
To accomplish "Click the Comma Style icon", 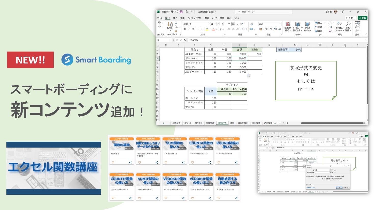I will click(x=271, y=29).
